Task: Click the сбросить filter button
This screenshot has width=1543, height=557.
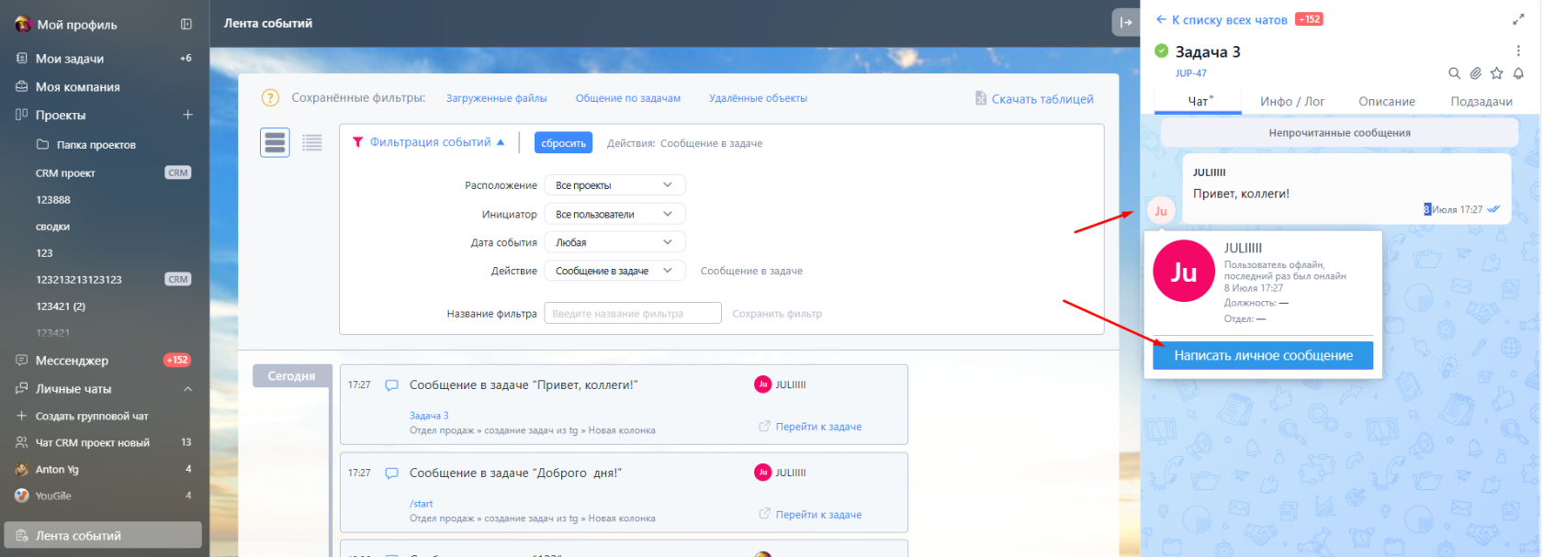Action: [563, 143]
